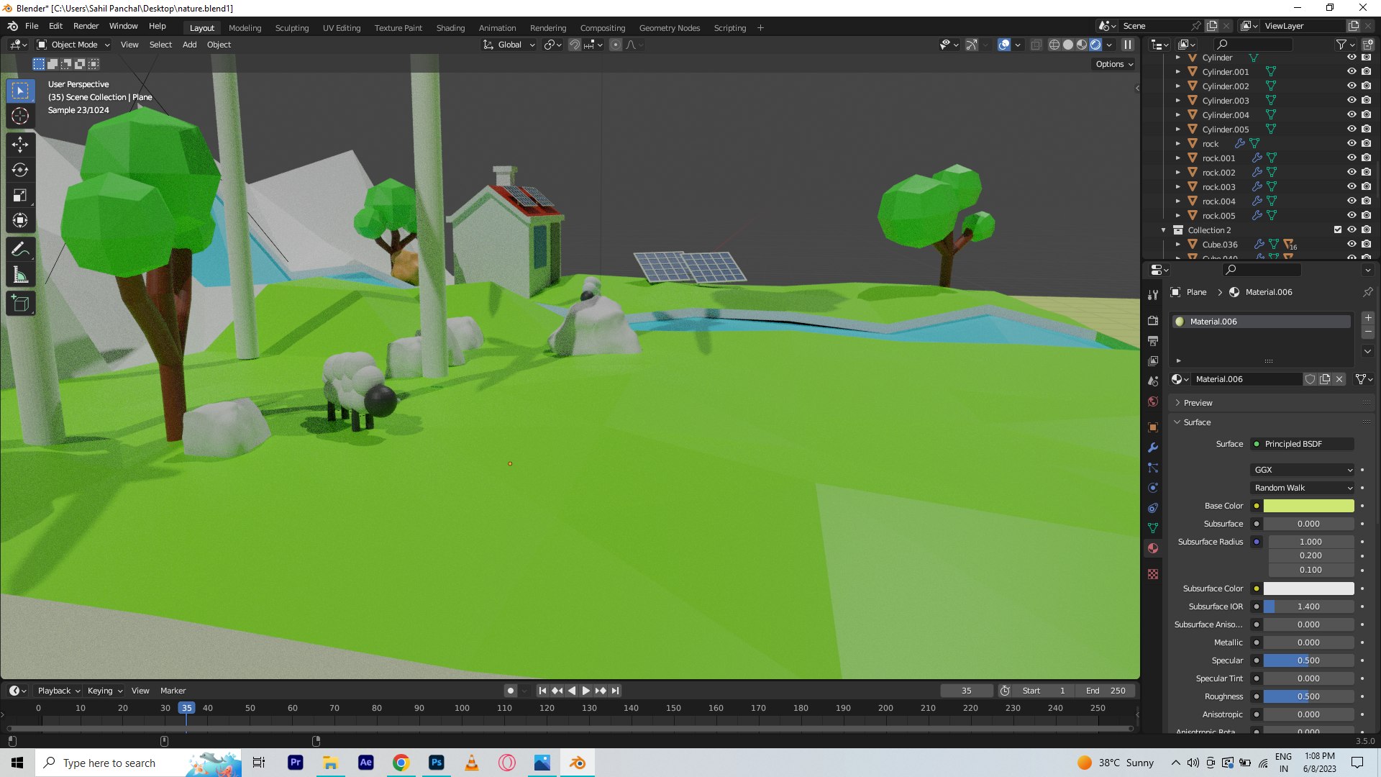The width and height of the screenshot is (1381, 777).
Task: Switch to Solid viewport shading
Action: [1068, 45]
